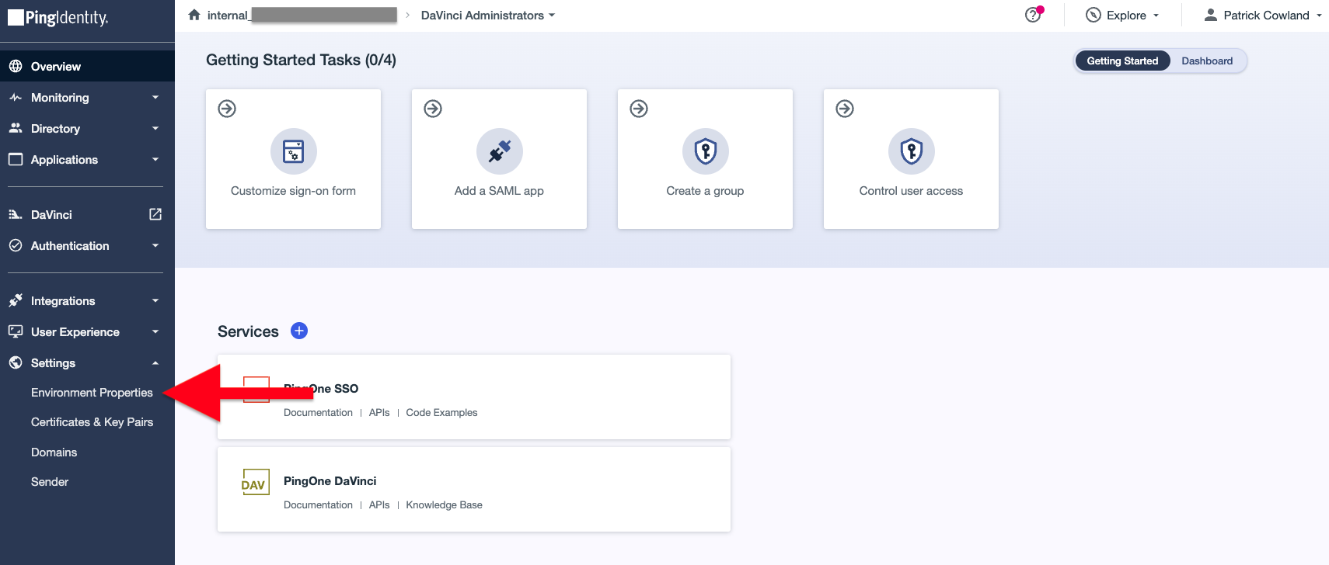Open the Customize sign-on form task
Viewport: 1329px width, 565px height.
pos(293,159)
